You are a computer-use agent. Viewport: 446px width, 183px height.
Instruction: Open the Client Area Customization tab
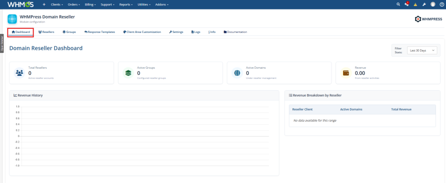(142, 32)
